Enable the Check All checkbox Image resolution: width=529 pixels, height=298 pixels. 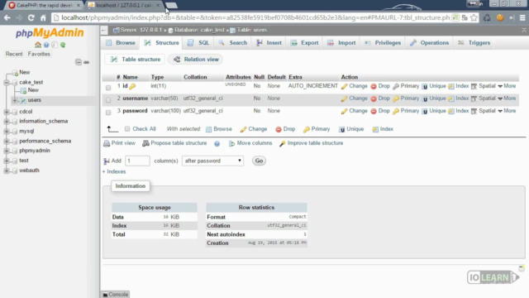coord(127,129)
